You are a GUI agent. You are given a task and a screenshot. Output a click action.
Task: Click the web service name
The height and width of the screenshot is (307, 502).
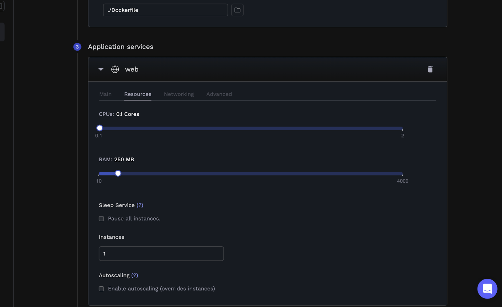pos(132,69)
